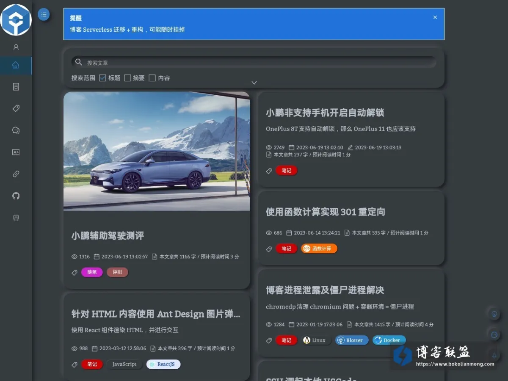Screen dimensions: 508x381
Task: Select the Docker tag
Action: (389, 340)
